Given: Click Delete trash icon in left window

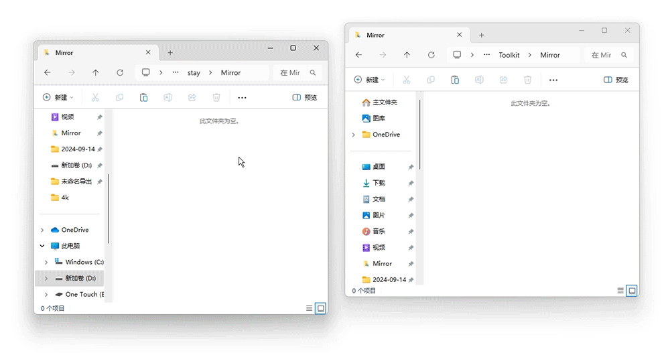Looking at the screenshot, I should point(216,97).
